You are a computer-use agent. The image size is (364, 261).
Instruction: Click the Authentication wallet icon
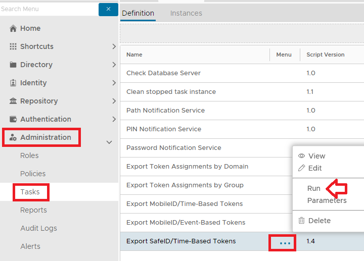tap(13, 119)
